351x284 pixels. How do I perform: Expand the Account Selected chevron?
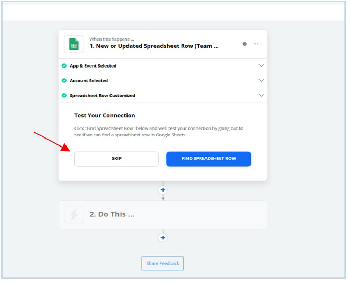(x=261, y=81)
